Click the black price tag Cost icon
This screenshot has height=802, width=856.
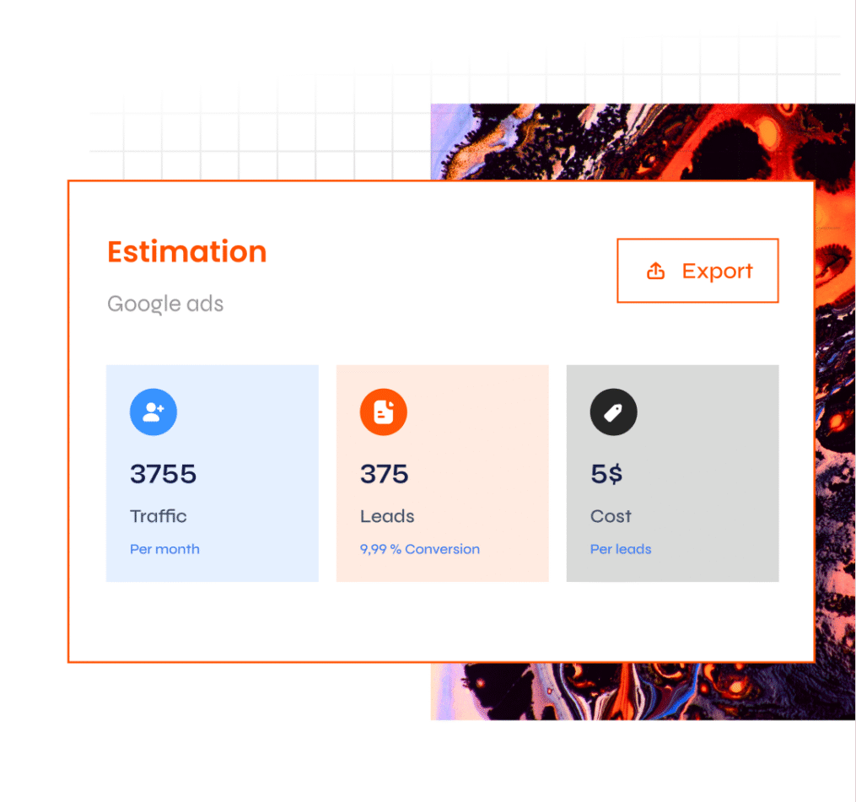[613, 412]
